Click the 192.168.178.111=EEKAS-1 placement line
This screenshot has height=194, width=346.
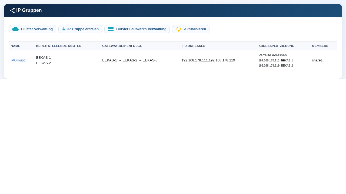(276, 61)
